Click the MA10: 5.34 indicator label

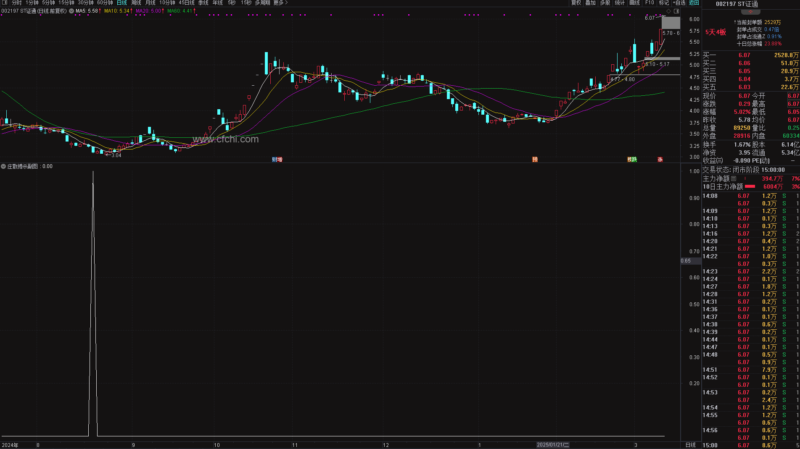coord(117,11)
